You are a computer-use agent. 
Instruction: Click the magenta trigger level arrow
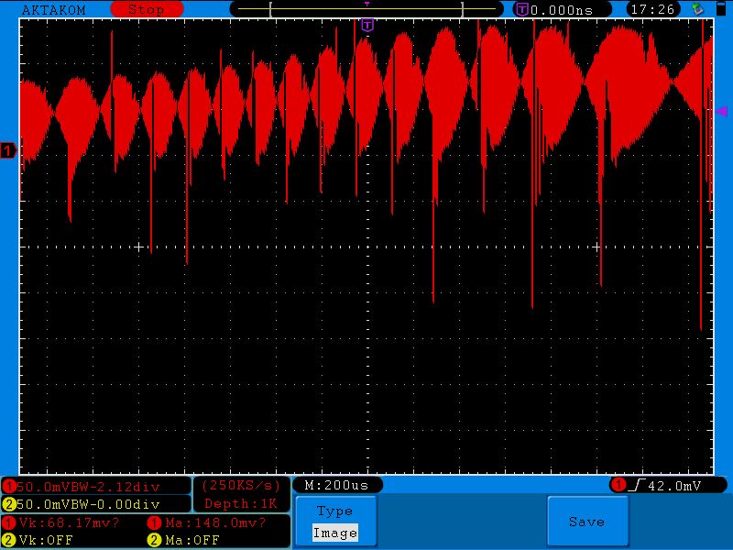pyautogui.click(x=720, y=111)
